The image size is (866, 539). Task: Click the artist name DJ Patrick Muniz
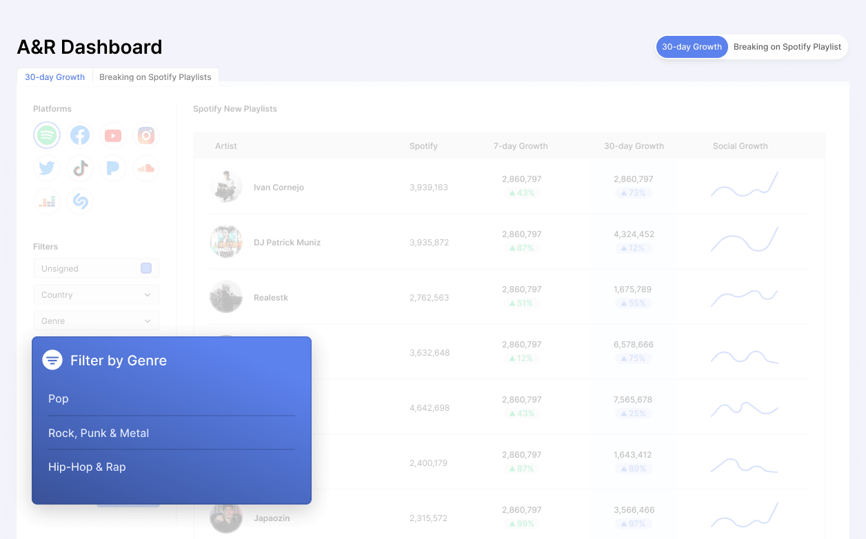tap(287, 243)
